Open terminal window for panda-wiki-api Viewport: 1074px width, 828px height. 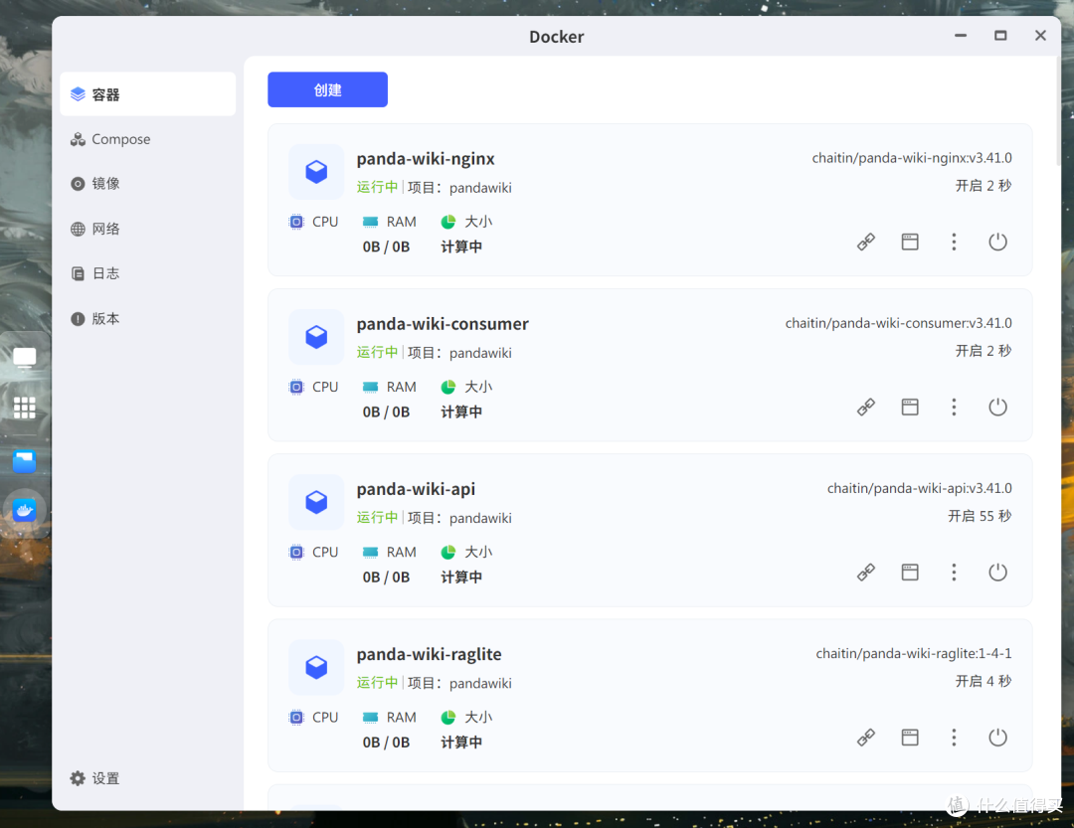[x=910, y=572]
